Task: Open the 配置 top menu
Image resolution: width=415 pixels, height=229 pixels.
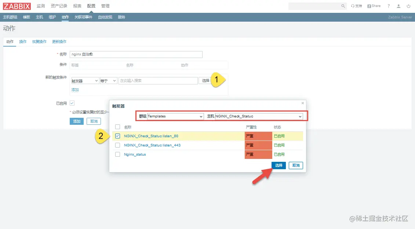Action: (91, 6)
